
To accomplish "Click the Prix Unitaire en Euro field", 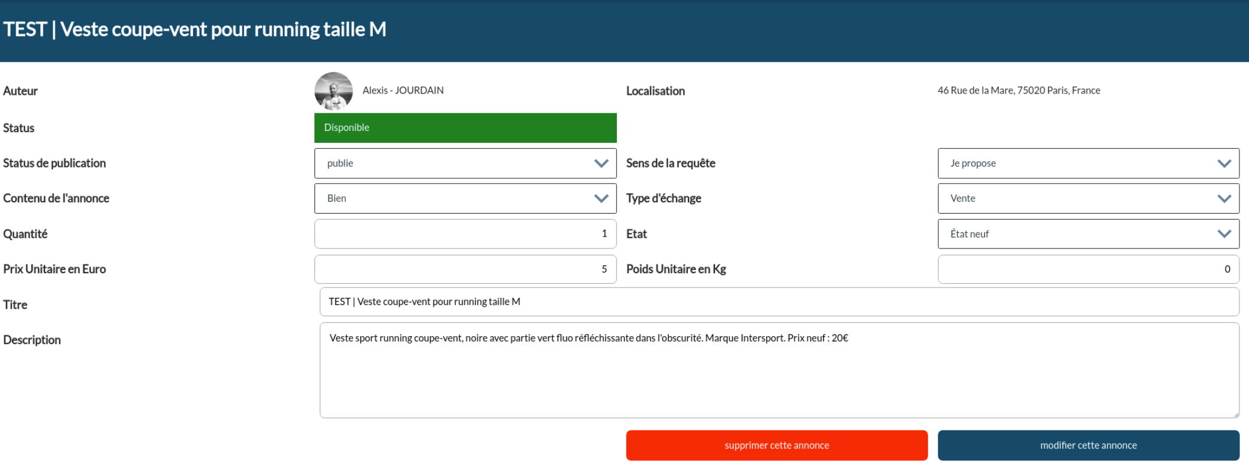I will (465, 270).
